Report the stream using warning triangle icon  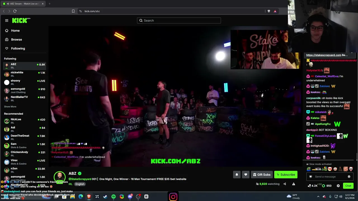pyautogui.click(x=294, y=184)
